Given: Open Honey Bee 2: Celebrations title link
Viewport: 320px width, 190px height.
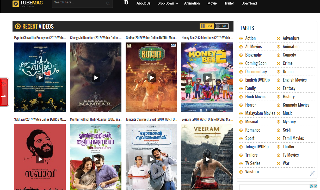Looking at the screenshot, I should coord(207,38).
